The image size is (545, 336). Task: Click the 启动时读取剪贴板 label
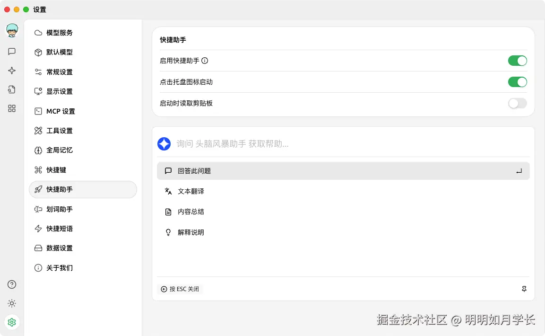(x=186, y=103)
